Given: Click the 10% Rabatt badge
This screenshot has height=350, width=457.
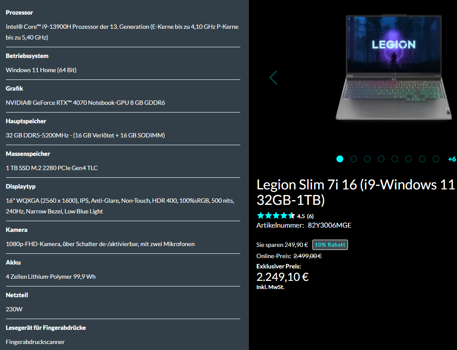Looking at the screenshot, I should click(330, 245).
